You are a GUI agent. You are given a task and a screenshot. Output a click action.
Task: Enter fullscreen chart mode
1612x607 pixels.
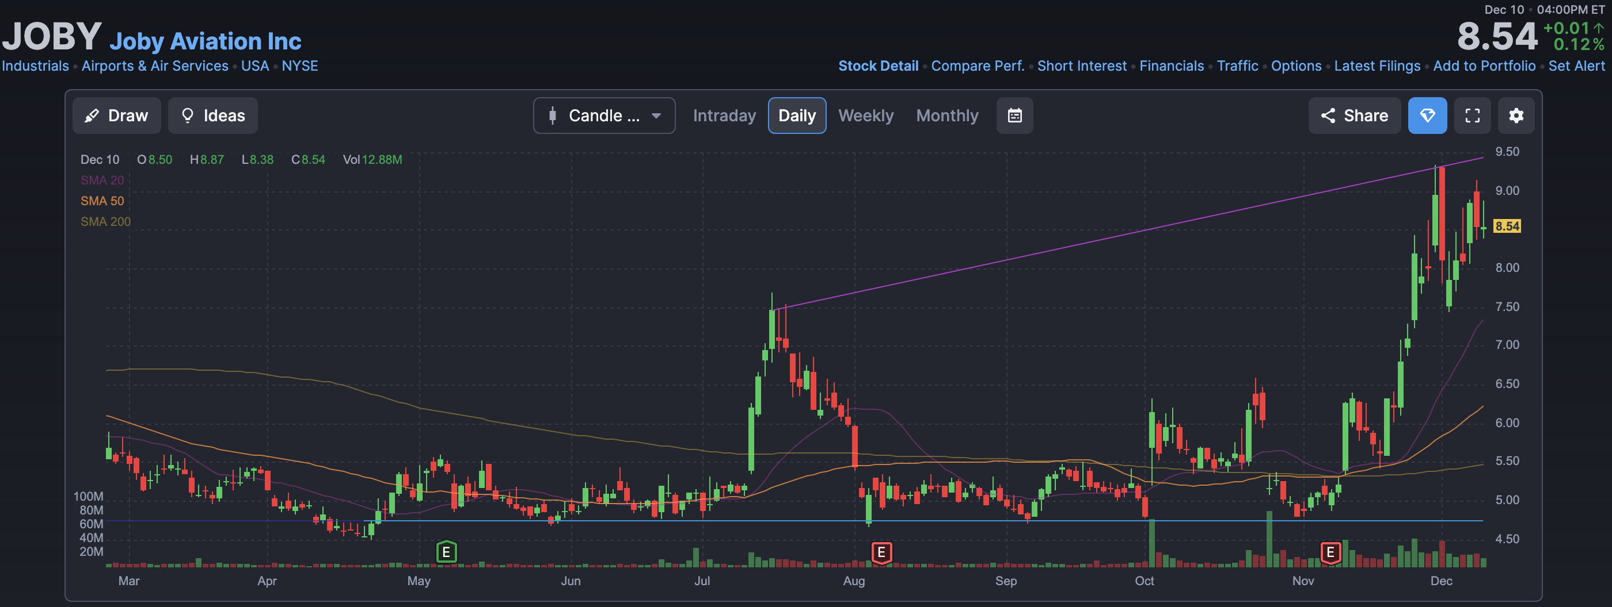tap(1473, 116)
